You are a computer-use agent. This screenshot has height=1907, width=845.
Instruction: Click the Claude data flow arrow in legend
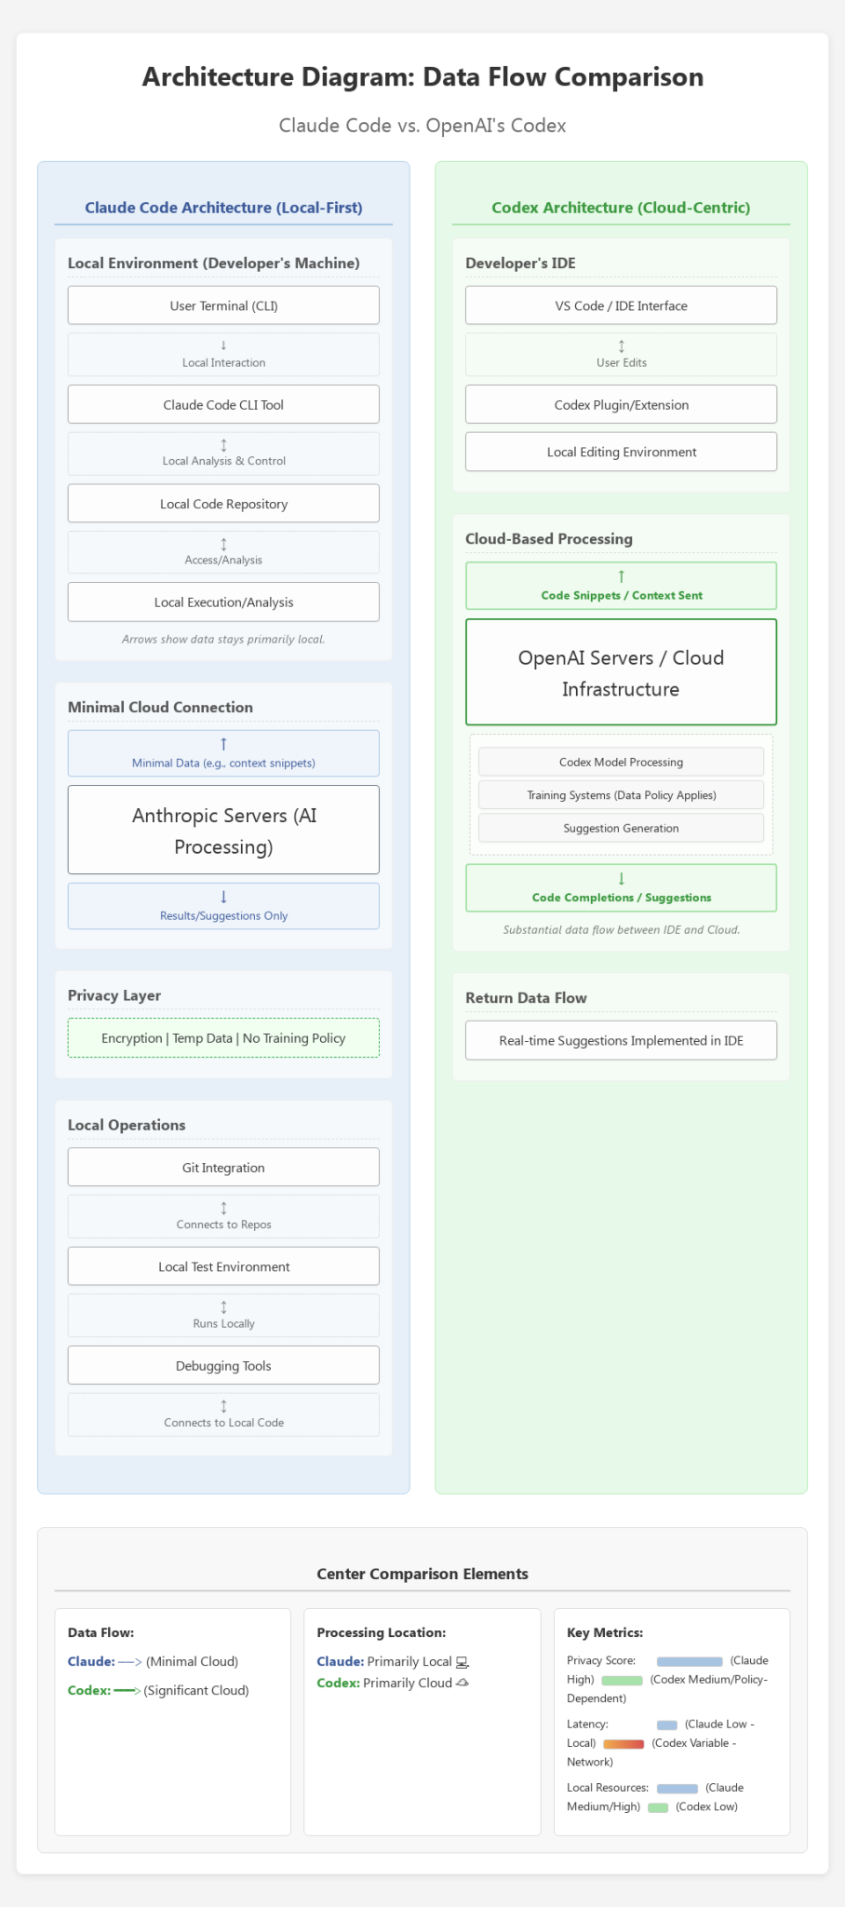click(x=130, y=1662)
